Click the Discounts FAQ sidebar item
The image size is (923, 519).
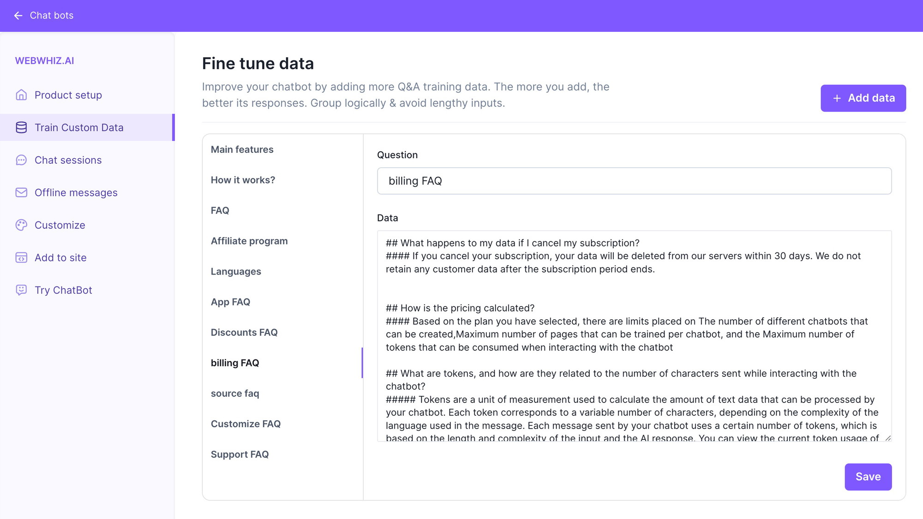244,332
